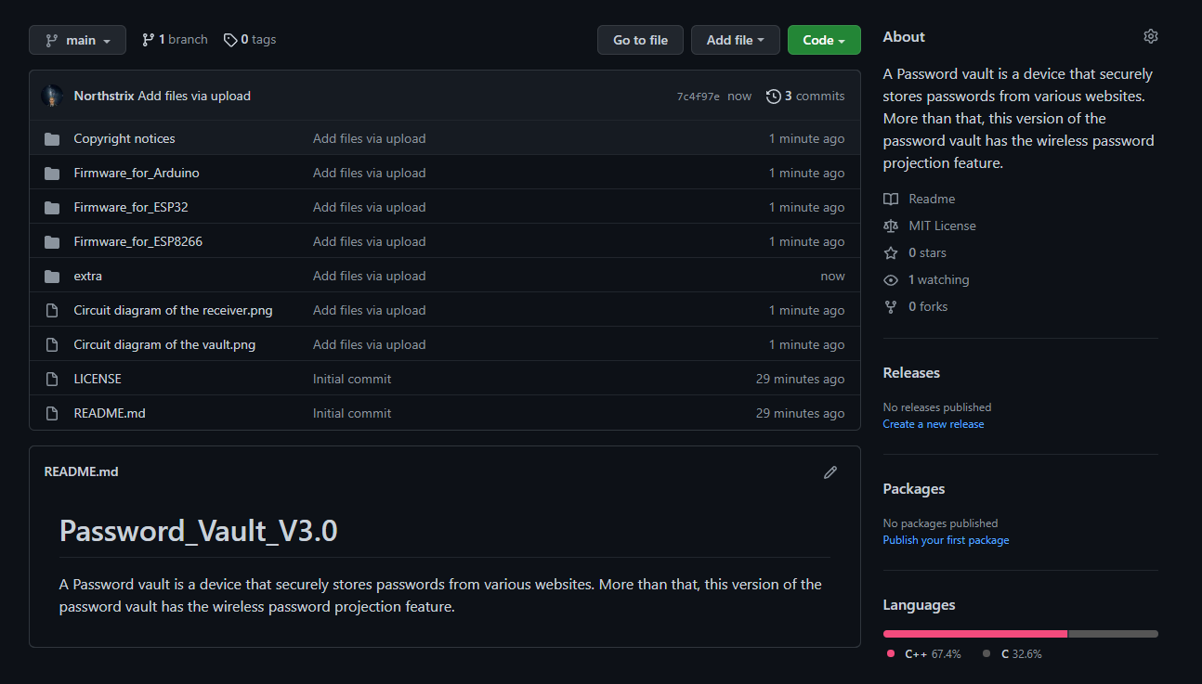Viewport: 1202px width, 684px height.
Task: Open the main branch selector dropdown
Action: point(77,39)
